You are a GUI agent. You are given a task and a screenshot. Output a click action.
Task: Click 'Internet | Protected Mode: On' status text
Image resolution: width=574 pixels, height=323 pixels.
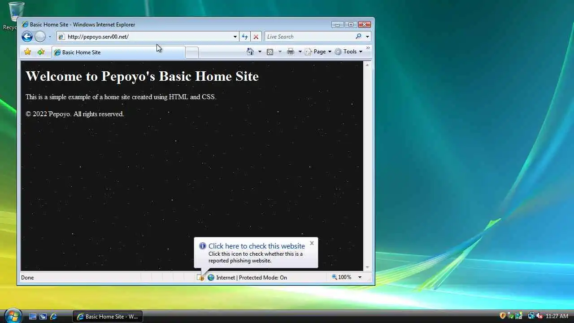(x=252, y=278)
